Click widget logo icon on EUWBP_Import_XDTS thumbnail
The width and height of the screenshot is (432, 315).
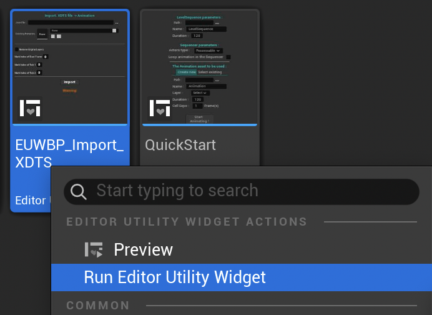[29, 107]
